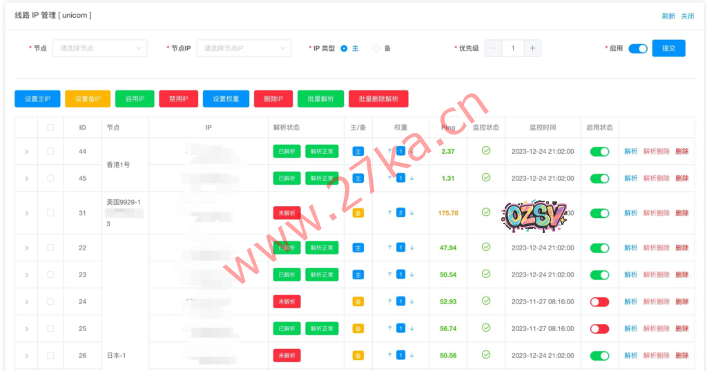Expand row ID 45 details
The height and width of the screenshot is (371, 707).
pos(27,179)
